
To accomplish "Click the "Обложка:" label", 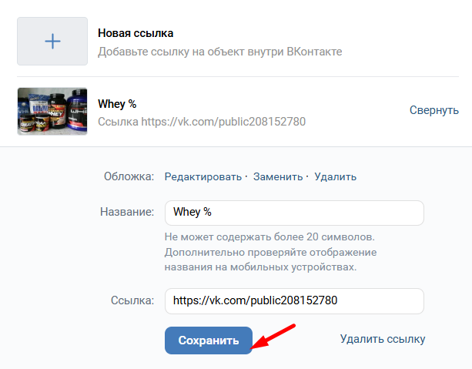I will (x=129, y=176).
